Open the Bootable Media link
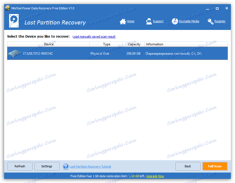 coord(189,21)
